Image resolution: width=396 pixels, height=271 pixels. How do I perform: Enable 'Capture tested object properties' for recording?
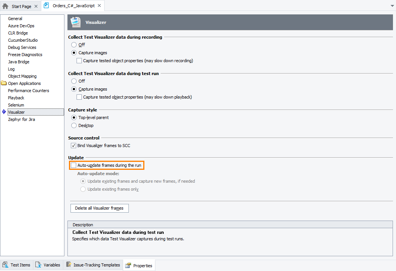tap(79, 61)
